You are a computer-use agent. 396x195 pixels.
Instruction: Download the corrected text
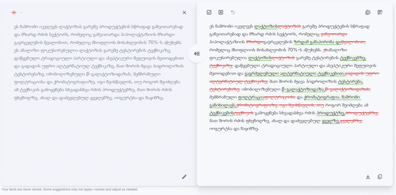368,177
